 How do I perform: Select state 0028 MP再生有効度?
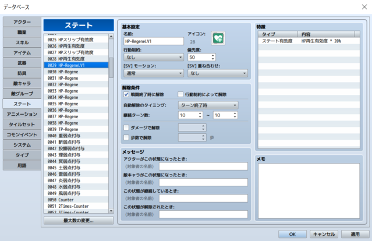coord(76,59)
